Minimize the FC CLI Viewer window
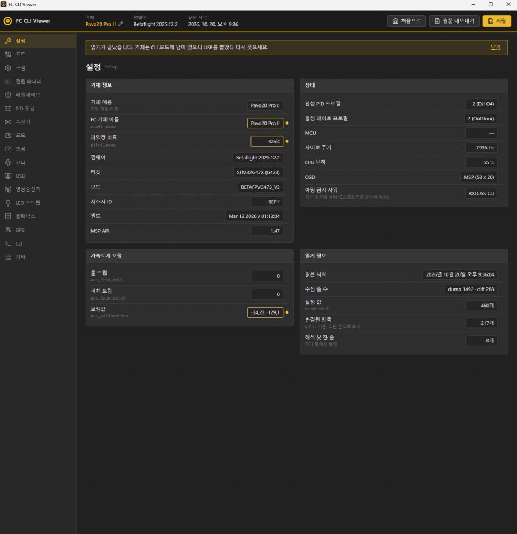This screenshot has width=517, height=534. pos(473,4)
